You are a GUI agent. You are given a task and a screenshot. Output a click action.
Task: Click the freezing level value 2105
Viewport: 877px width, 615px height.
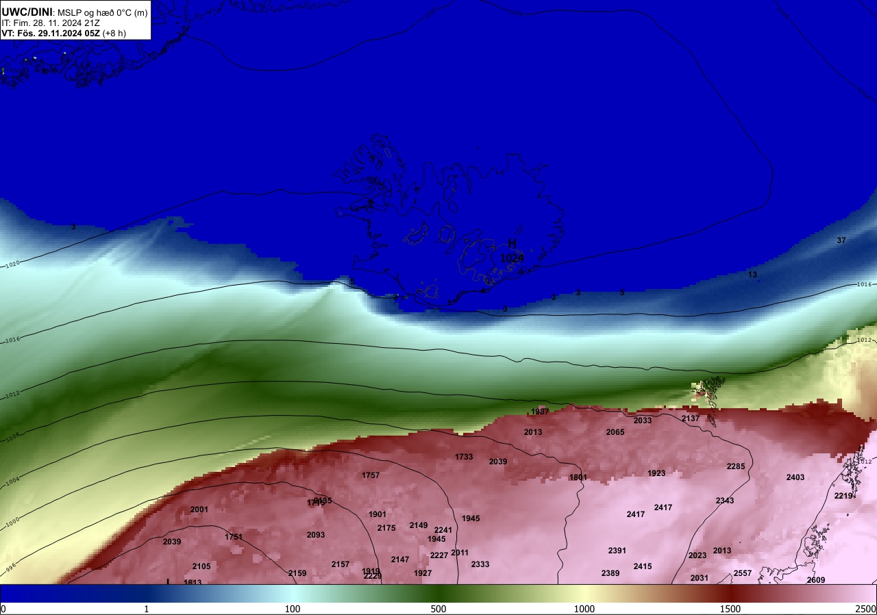tap(201, 566)
